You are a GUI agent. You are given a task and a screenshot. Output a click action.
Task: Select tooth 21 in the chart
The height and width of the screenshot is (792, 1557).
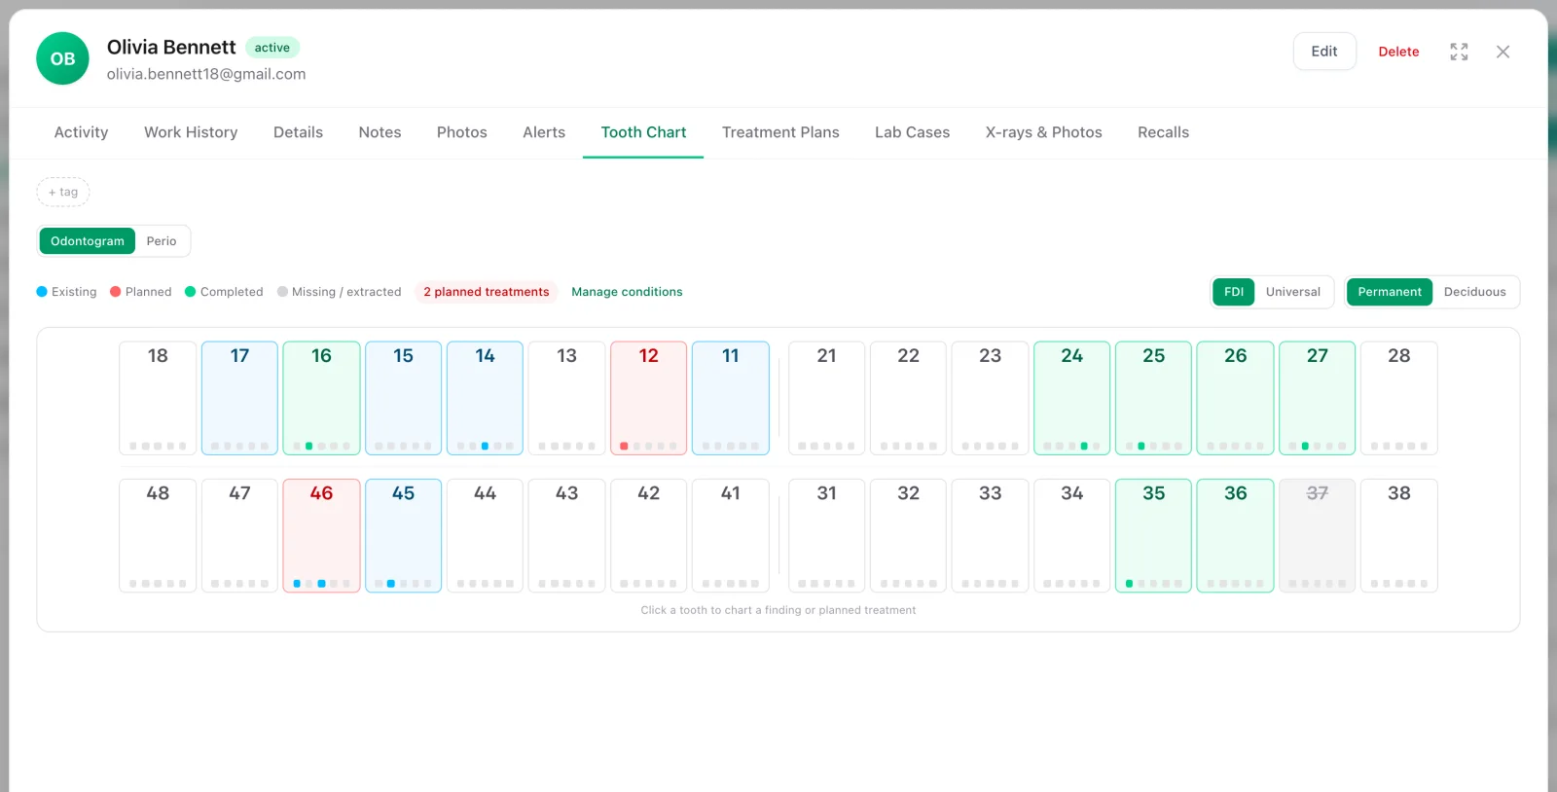[x=826, y=398]
